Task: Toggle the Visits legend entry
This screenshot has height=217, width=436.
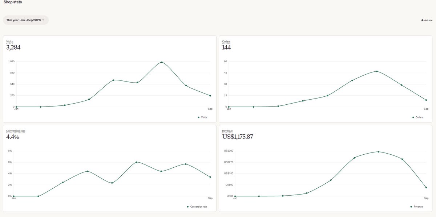Action: (202, 117)
